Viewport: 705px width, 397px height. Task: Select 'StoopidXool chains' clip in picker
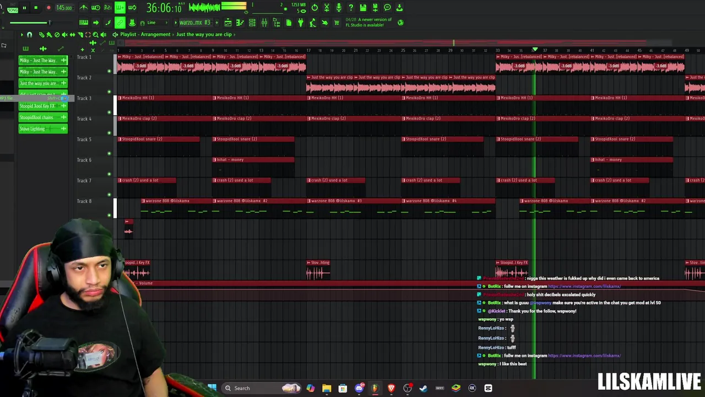pyautogui.click(x=43, y=117)
